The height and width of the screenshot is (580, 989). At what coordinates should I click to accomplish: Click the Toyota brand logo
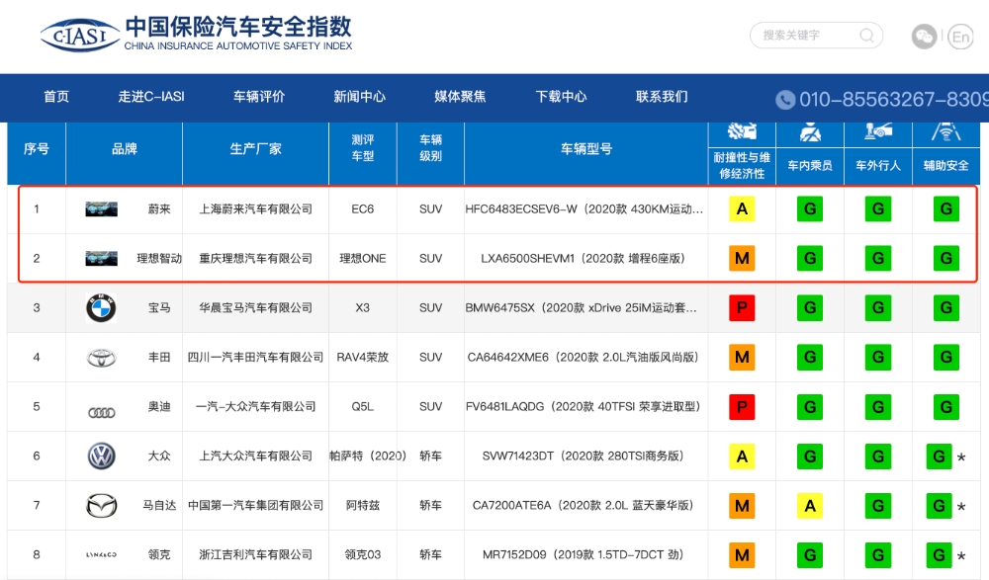point(101,358)
